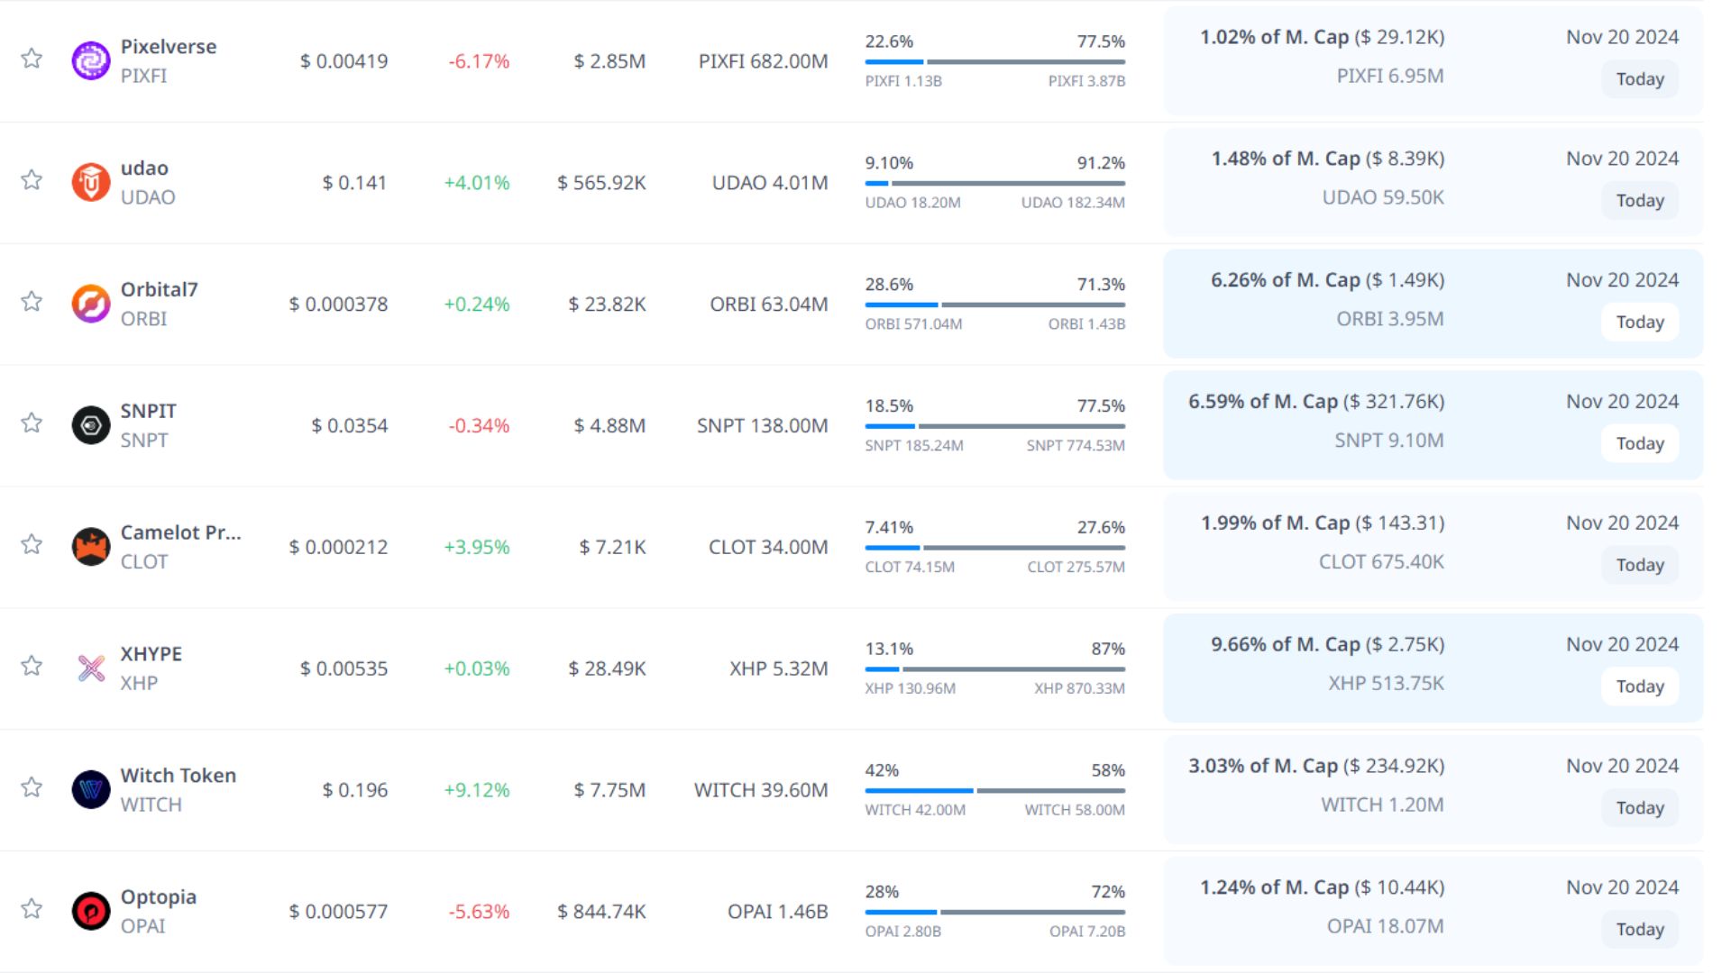Click Today badge in Camelot row
This screenshot has width=1731, height=973.
coord(1639,565)
